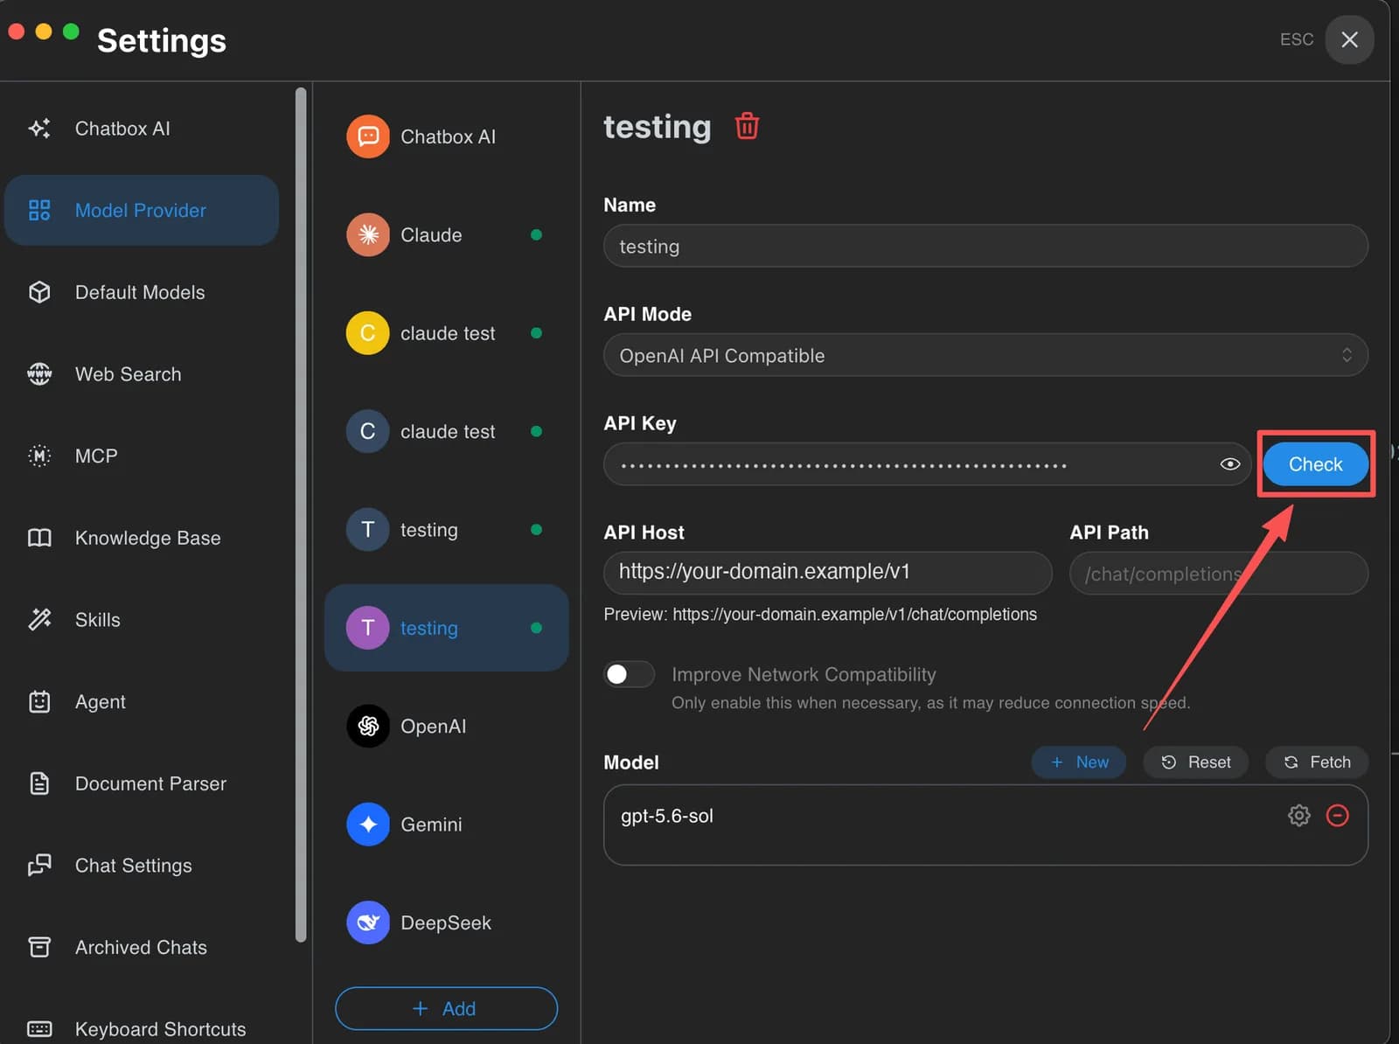Open the Default Models settings section
This screenshot has width=1399, height=1044.
click(142, 292)
